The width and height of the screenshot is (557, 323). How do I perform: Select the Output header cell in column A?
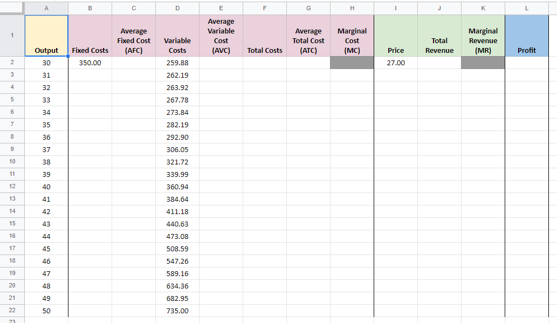coord(46,36)
